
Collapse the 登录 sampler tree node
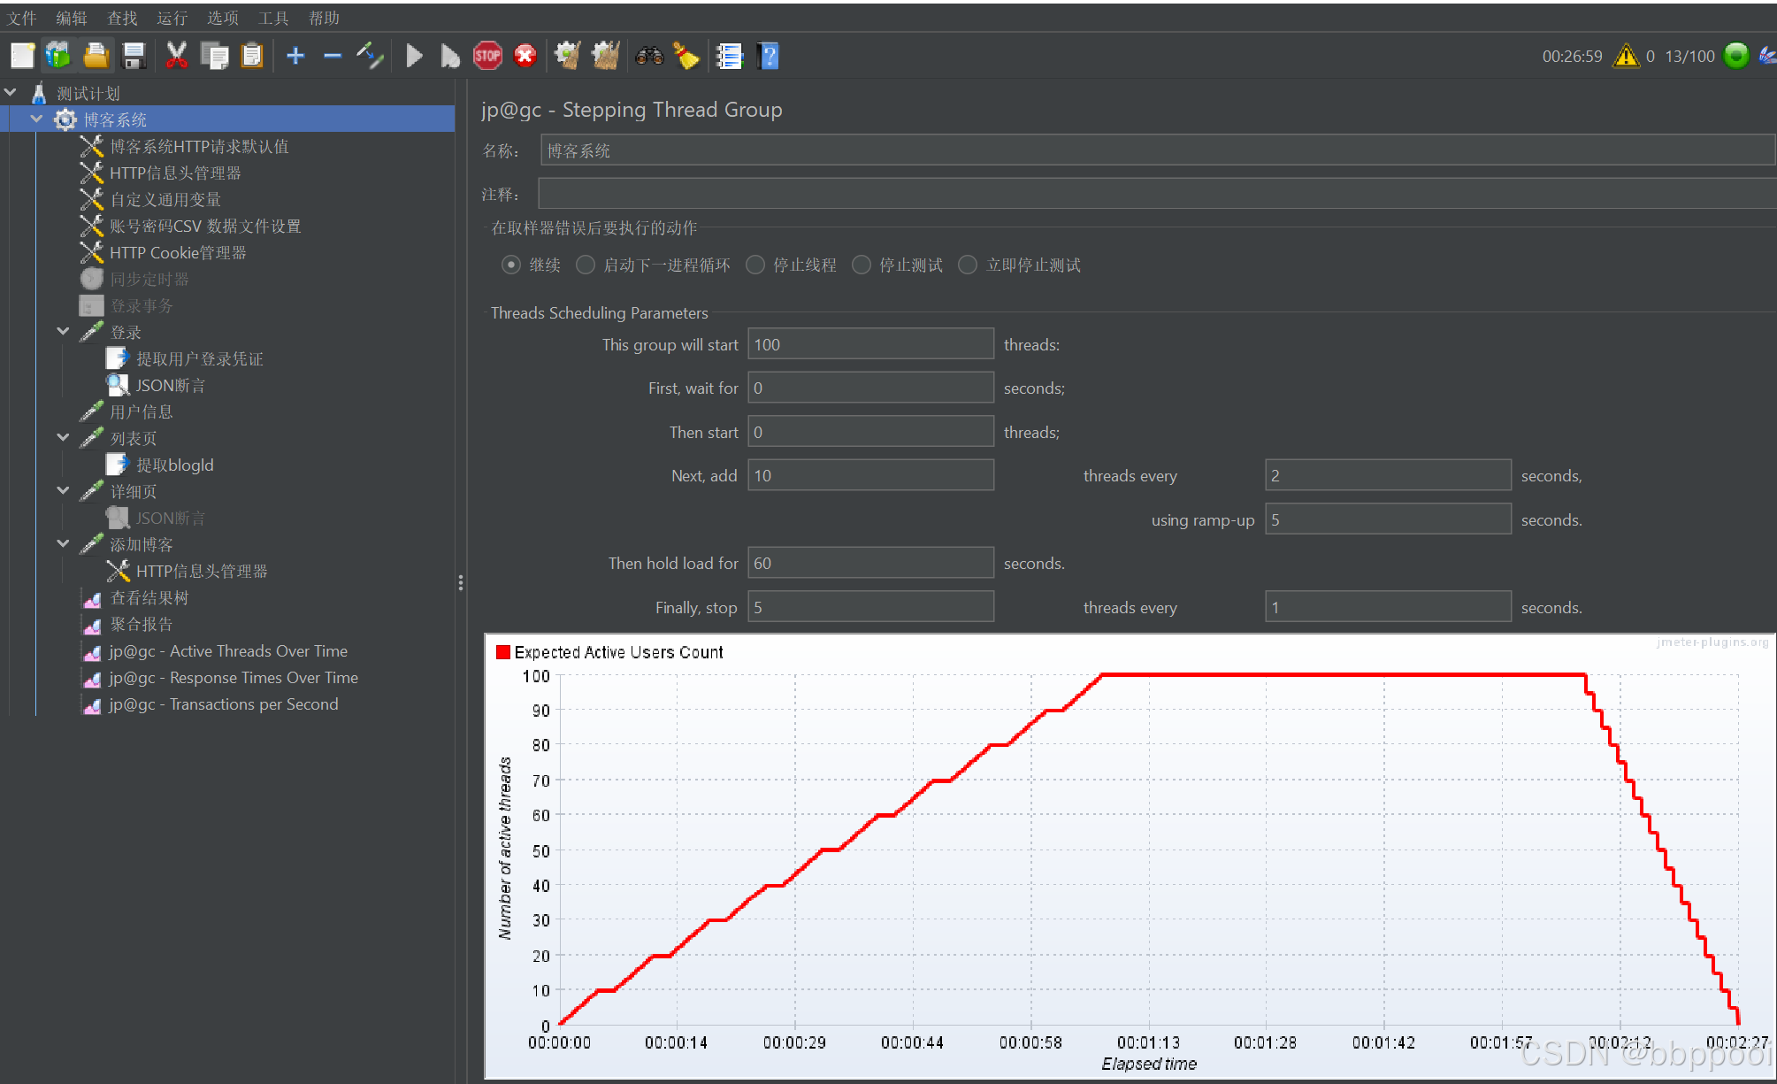click(63, 332)
